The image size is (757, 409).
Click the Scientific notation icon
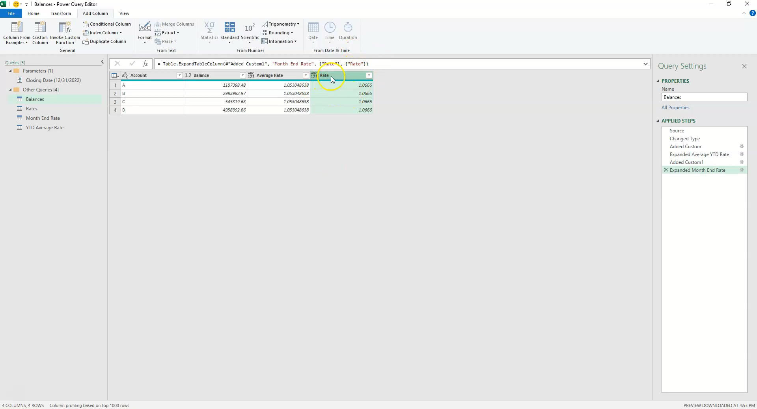[250, 32]
